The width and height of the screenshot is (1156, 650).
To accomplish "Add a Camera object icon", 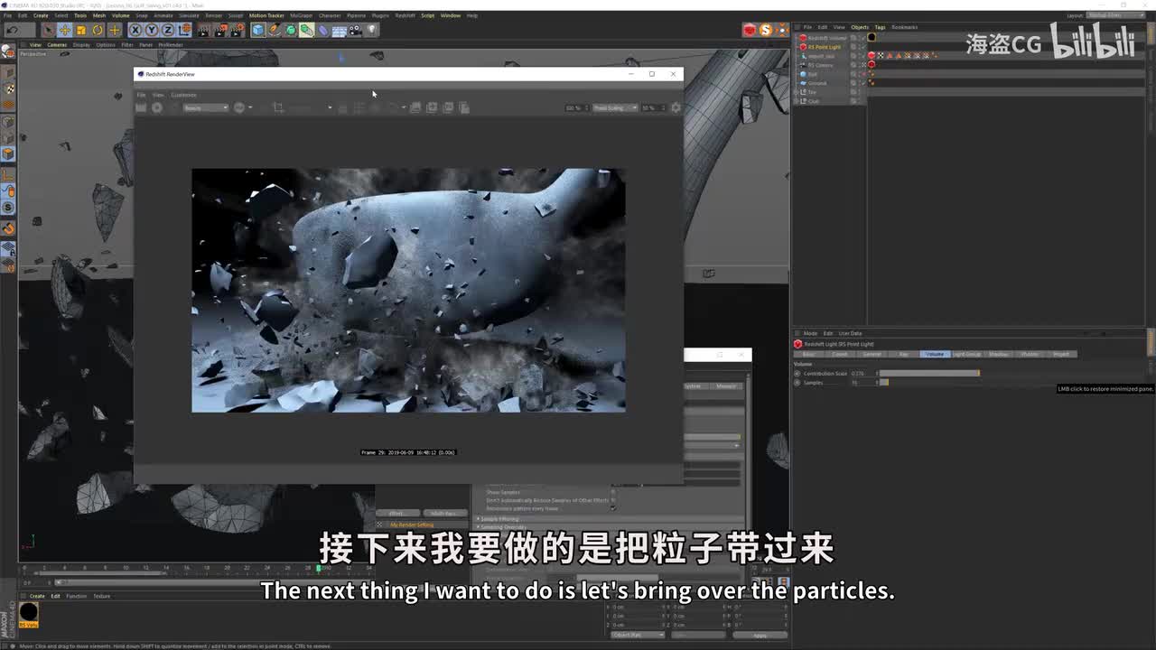I will (355, 30).
